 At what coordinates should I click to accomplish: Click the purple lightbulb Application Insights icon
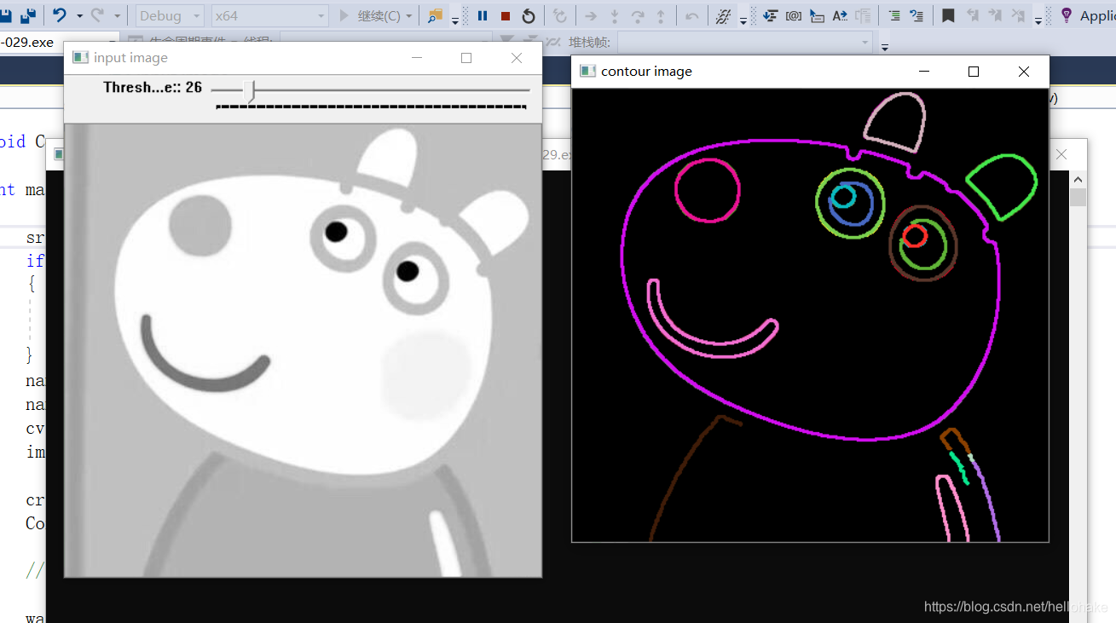1066,15
